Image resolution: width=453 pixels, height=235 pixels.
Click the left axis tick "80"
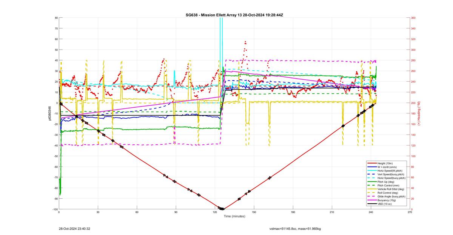pos(56,18)
